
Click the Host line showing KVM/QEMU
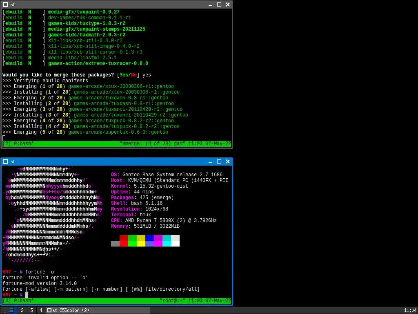(x=169, y=180)
